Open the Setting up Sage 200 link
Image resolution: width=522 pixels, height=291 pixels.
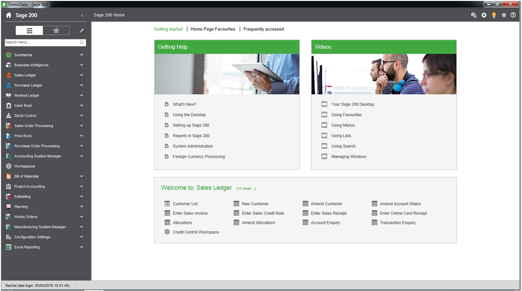[191, 125]
